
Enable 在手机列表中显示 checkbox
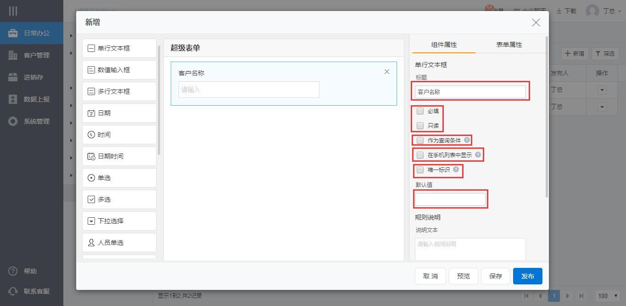[x=420, y=155]
